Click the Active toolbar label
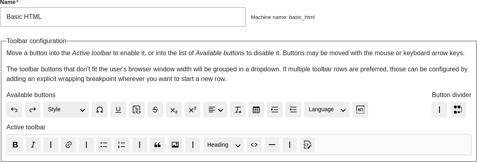Image resolution: width=477 pixels, height=162 pixels. coord(26,127)
